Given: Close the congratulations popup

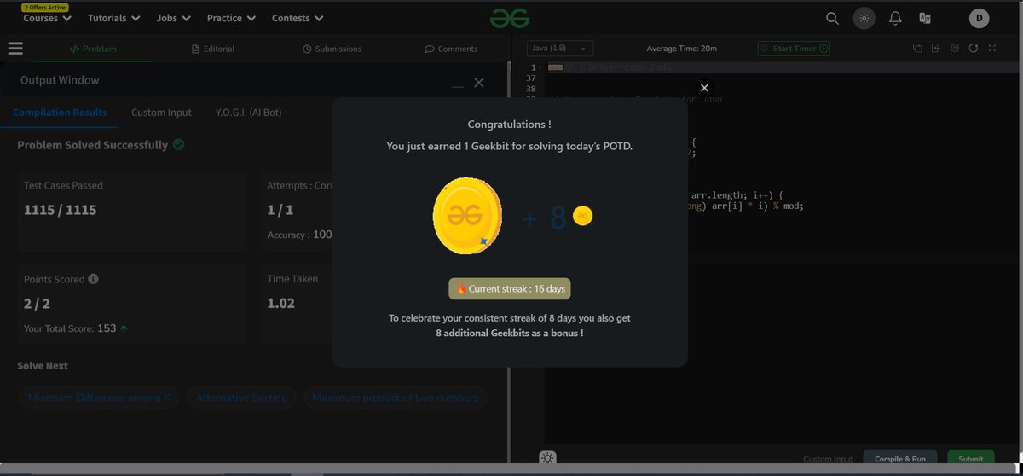Looking at the screenshot, I should pyautogui.click(x=704, y=87).
